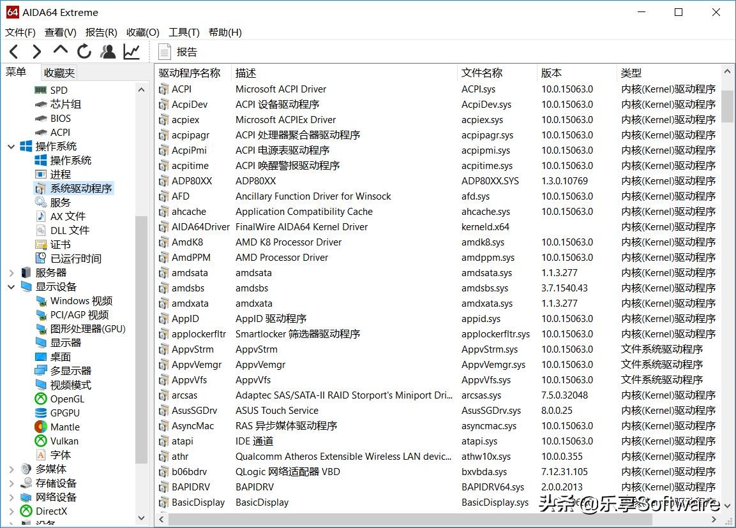The height and width of the screenshot is (528, 736).
Task: Open the 工具(T) menu
Action: click(x=184, y=32)
